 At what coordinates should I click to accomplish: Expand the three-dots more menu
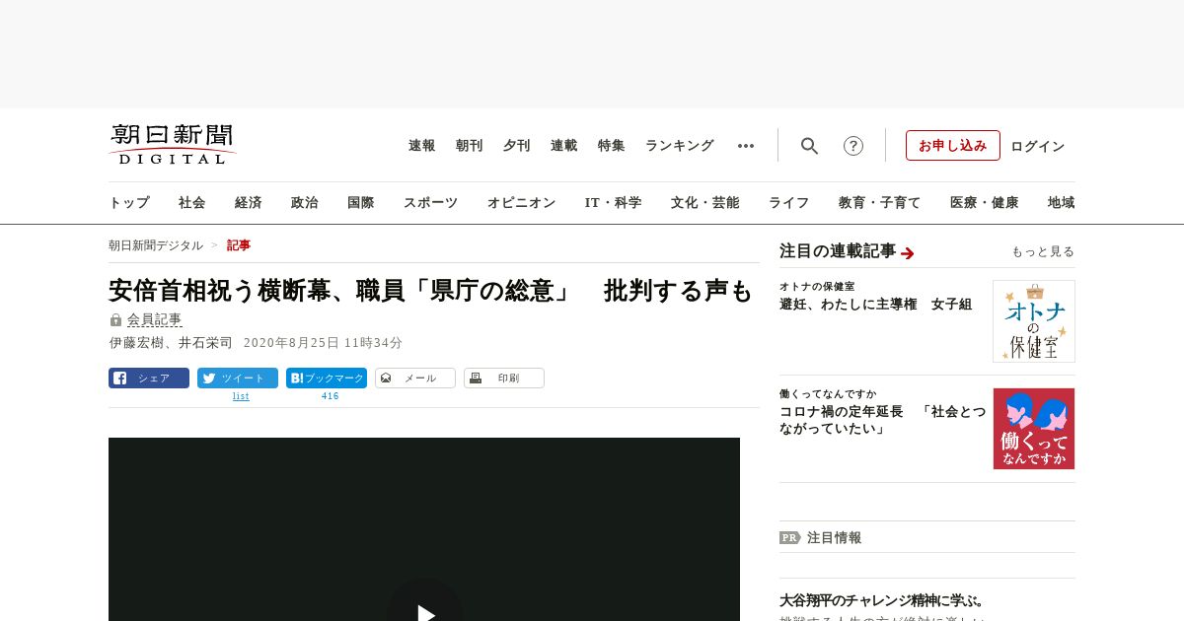tap(746, 146)
